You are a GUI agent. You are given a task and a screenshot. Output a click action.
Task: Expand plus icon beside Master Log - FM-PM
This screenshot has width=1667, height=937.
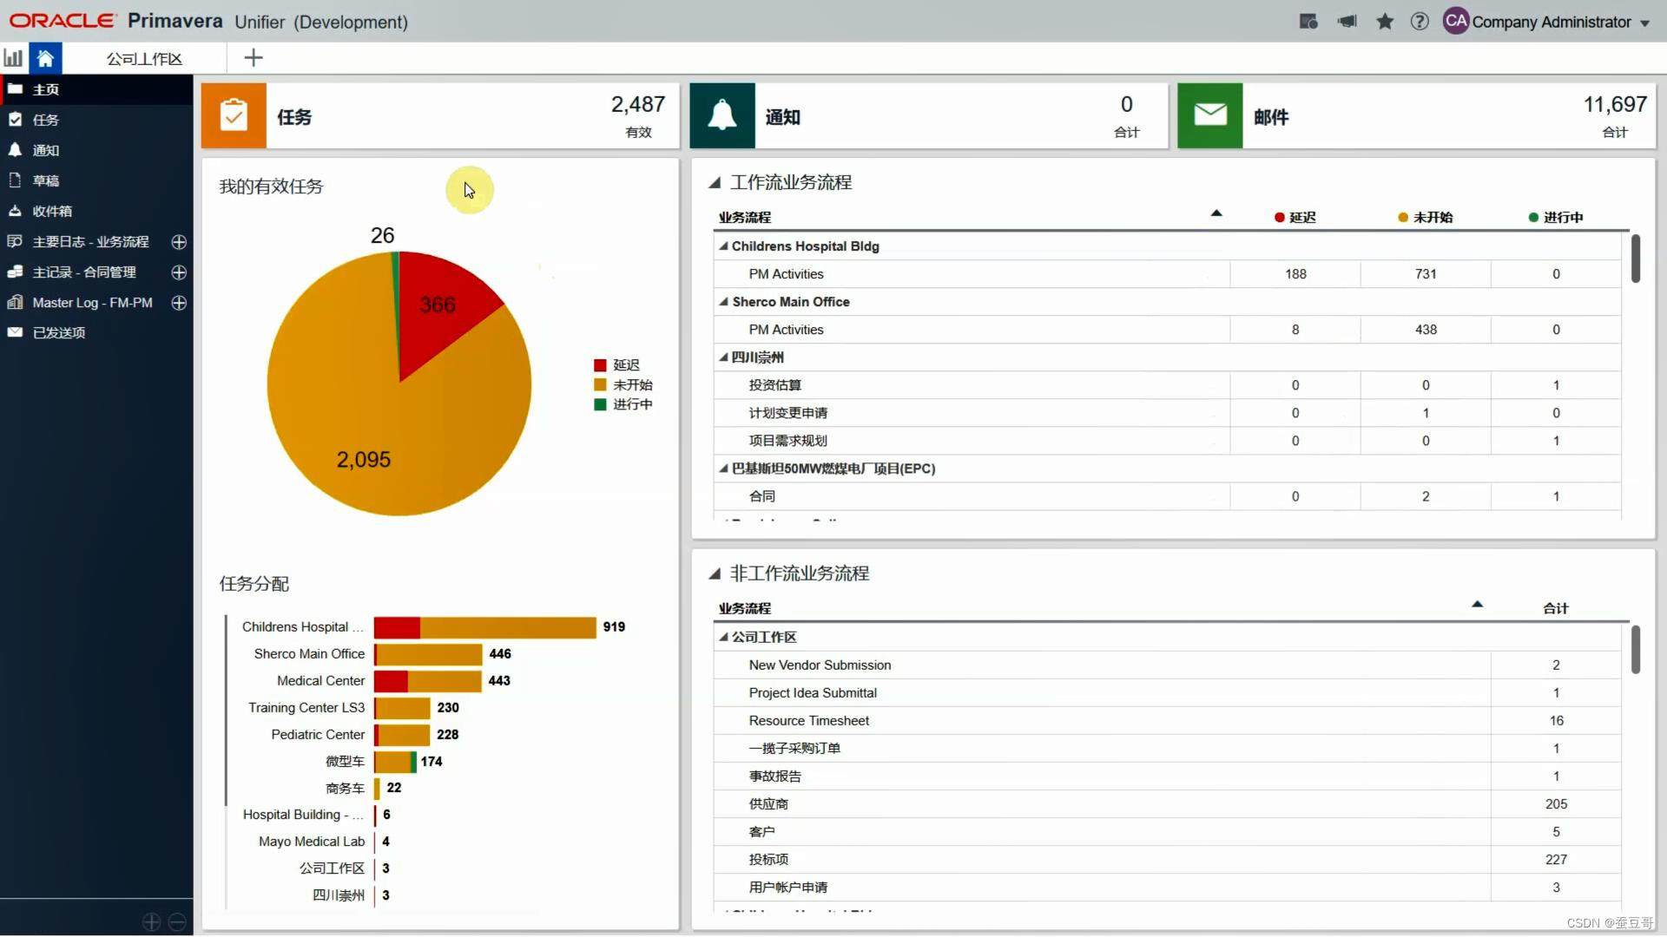coord(179,303)
